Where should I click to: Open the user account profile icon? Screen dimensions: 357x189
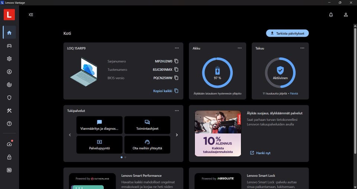tap(345, 15)
